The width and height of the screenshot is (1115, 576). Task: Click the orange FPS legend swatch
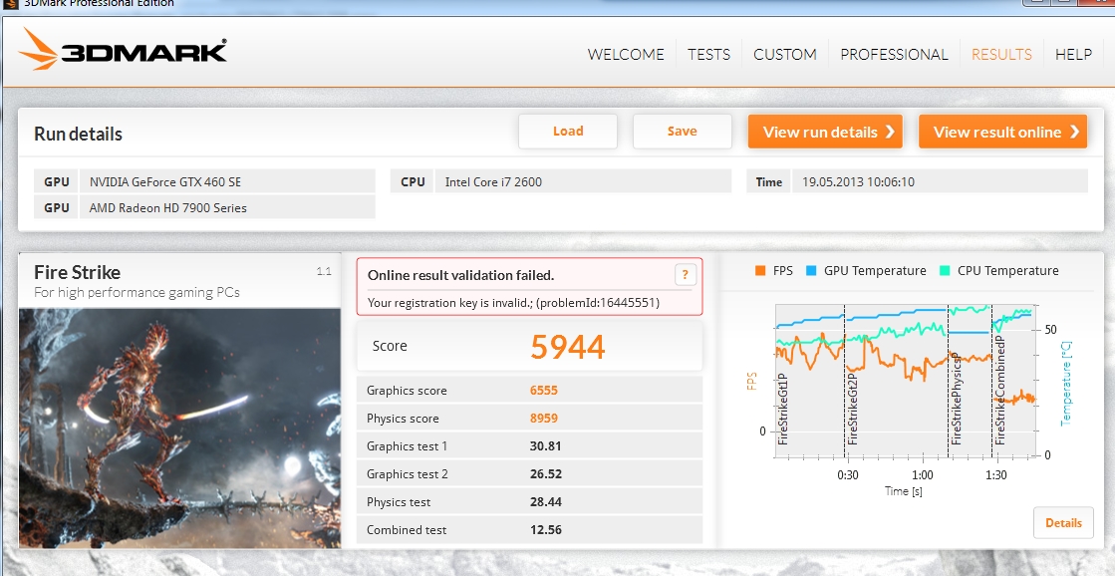coord(760,270)
